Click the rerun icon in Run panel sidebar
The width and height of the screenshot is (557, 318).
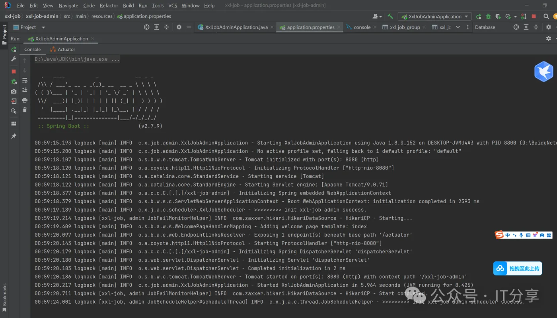click(14, 49)
